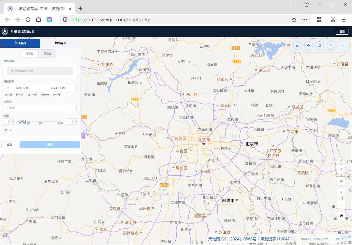The image size is (352, 245).
Task: Click the 北京市 red star marker on the map
Action: tap(204, 144)
